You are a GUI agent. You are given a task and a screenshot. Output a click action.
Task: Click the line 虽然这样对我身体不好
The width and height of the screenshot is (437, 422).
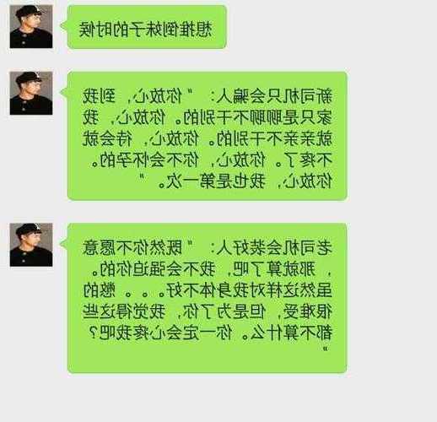[x=208, y=290]
